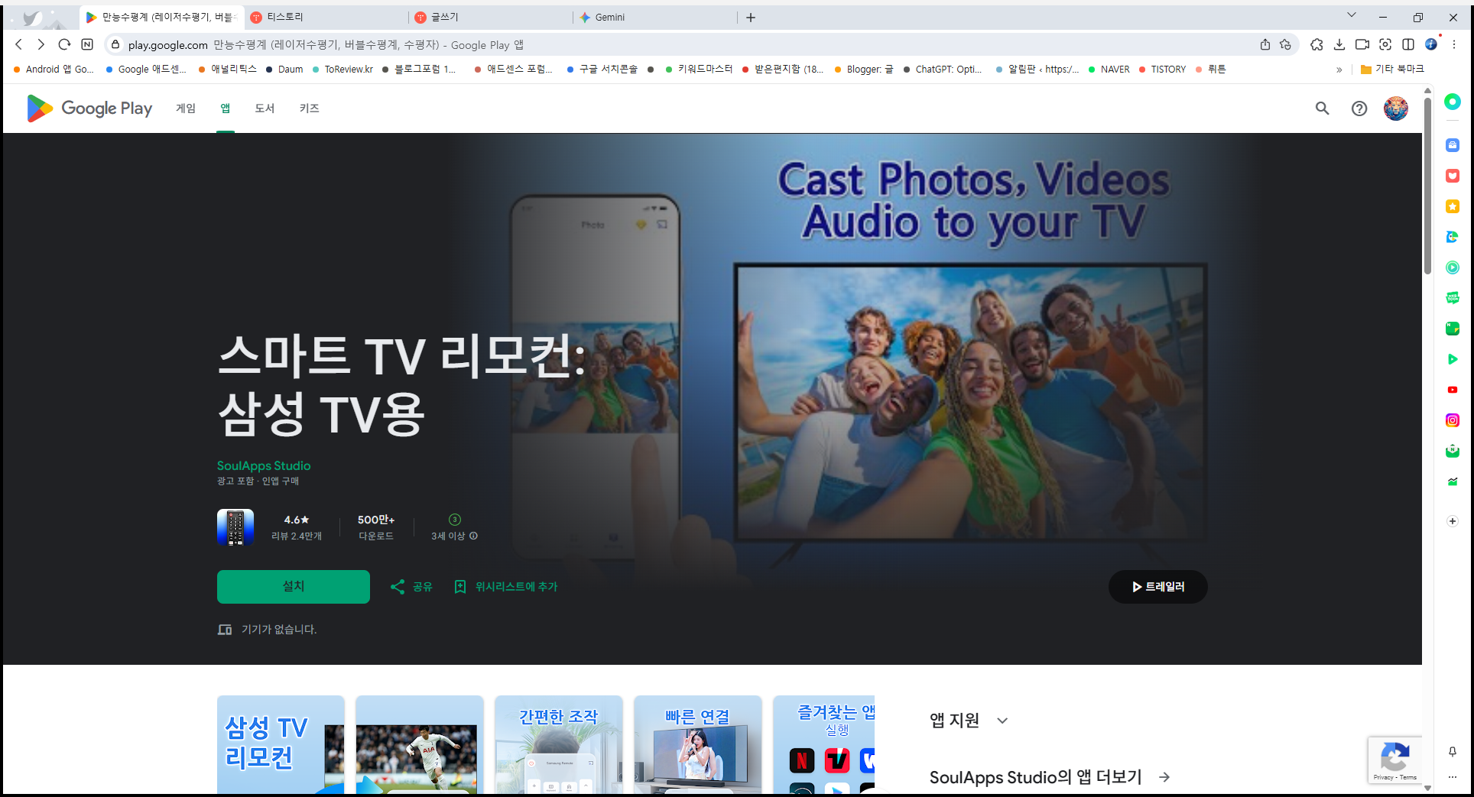Click the reCAPTCHA privacy checkbox area
Image resolution: width=1474 pixels, height=797 pixels.
1396,760
